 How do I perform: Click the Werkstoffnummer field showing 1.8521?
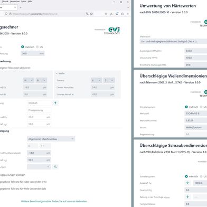coord(196,120)
